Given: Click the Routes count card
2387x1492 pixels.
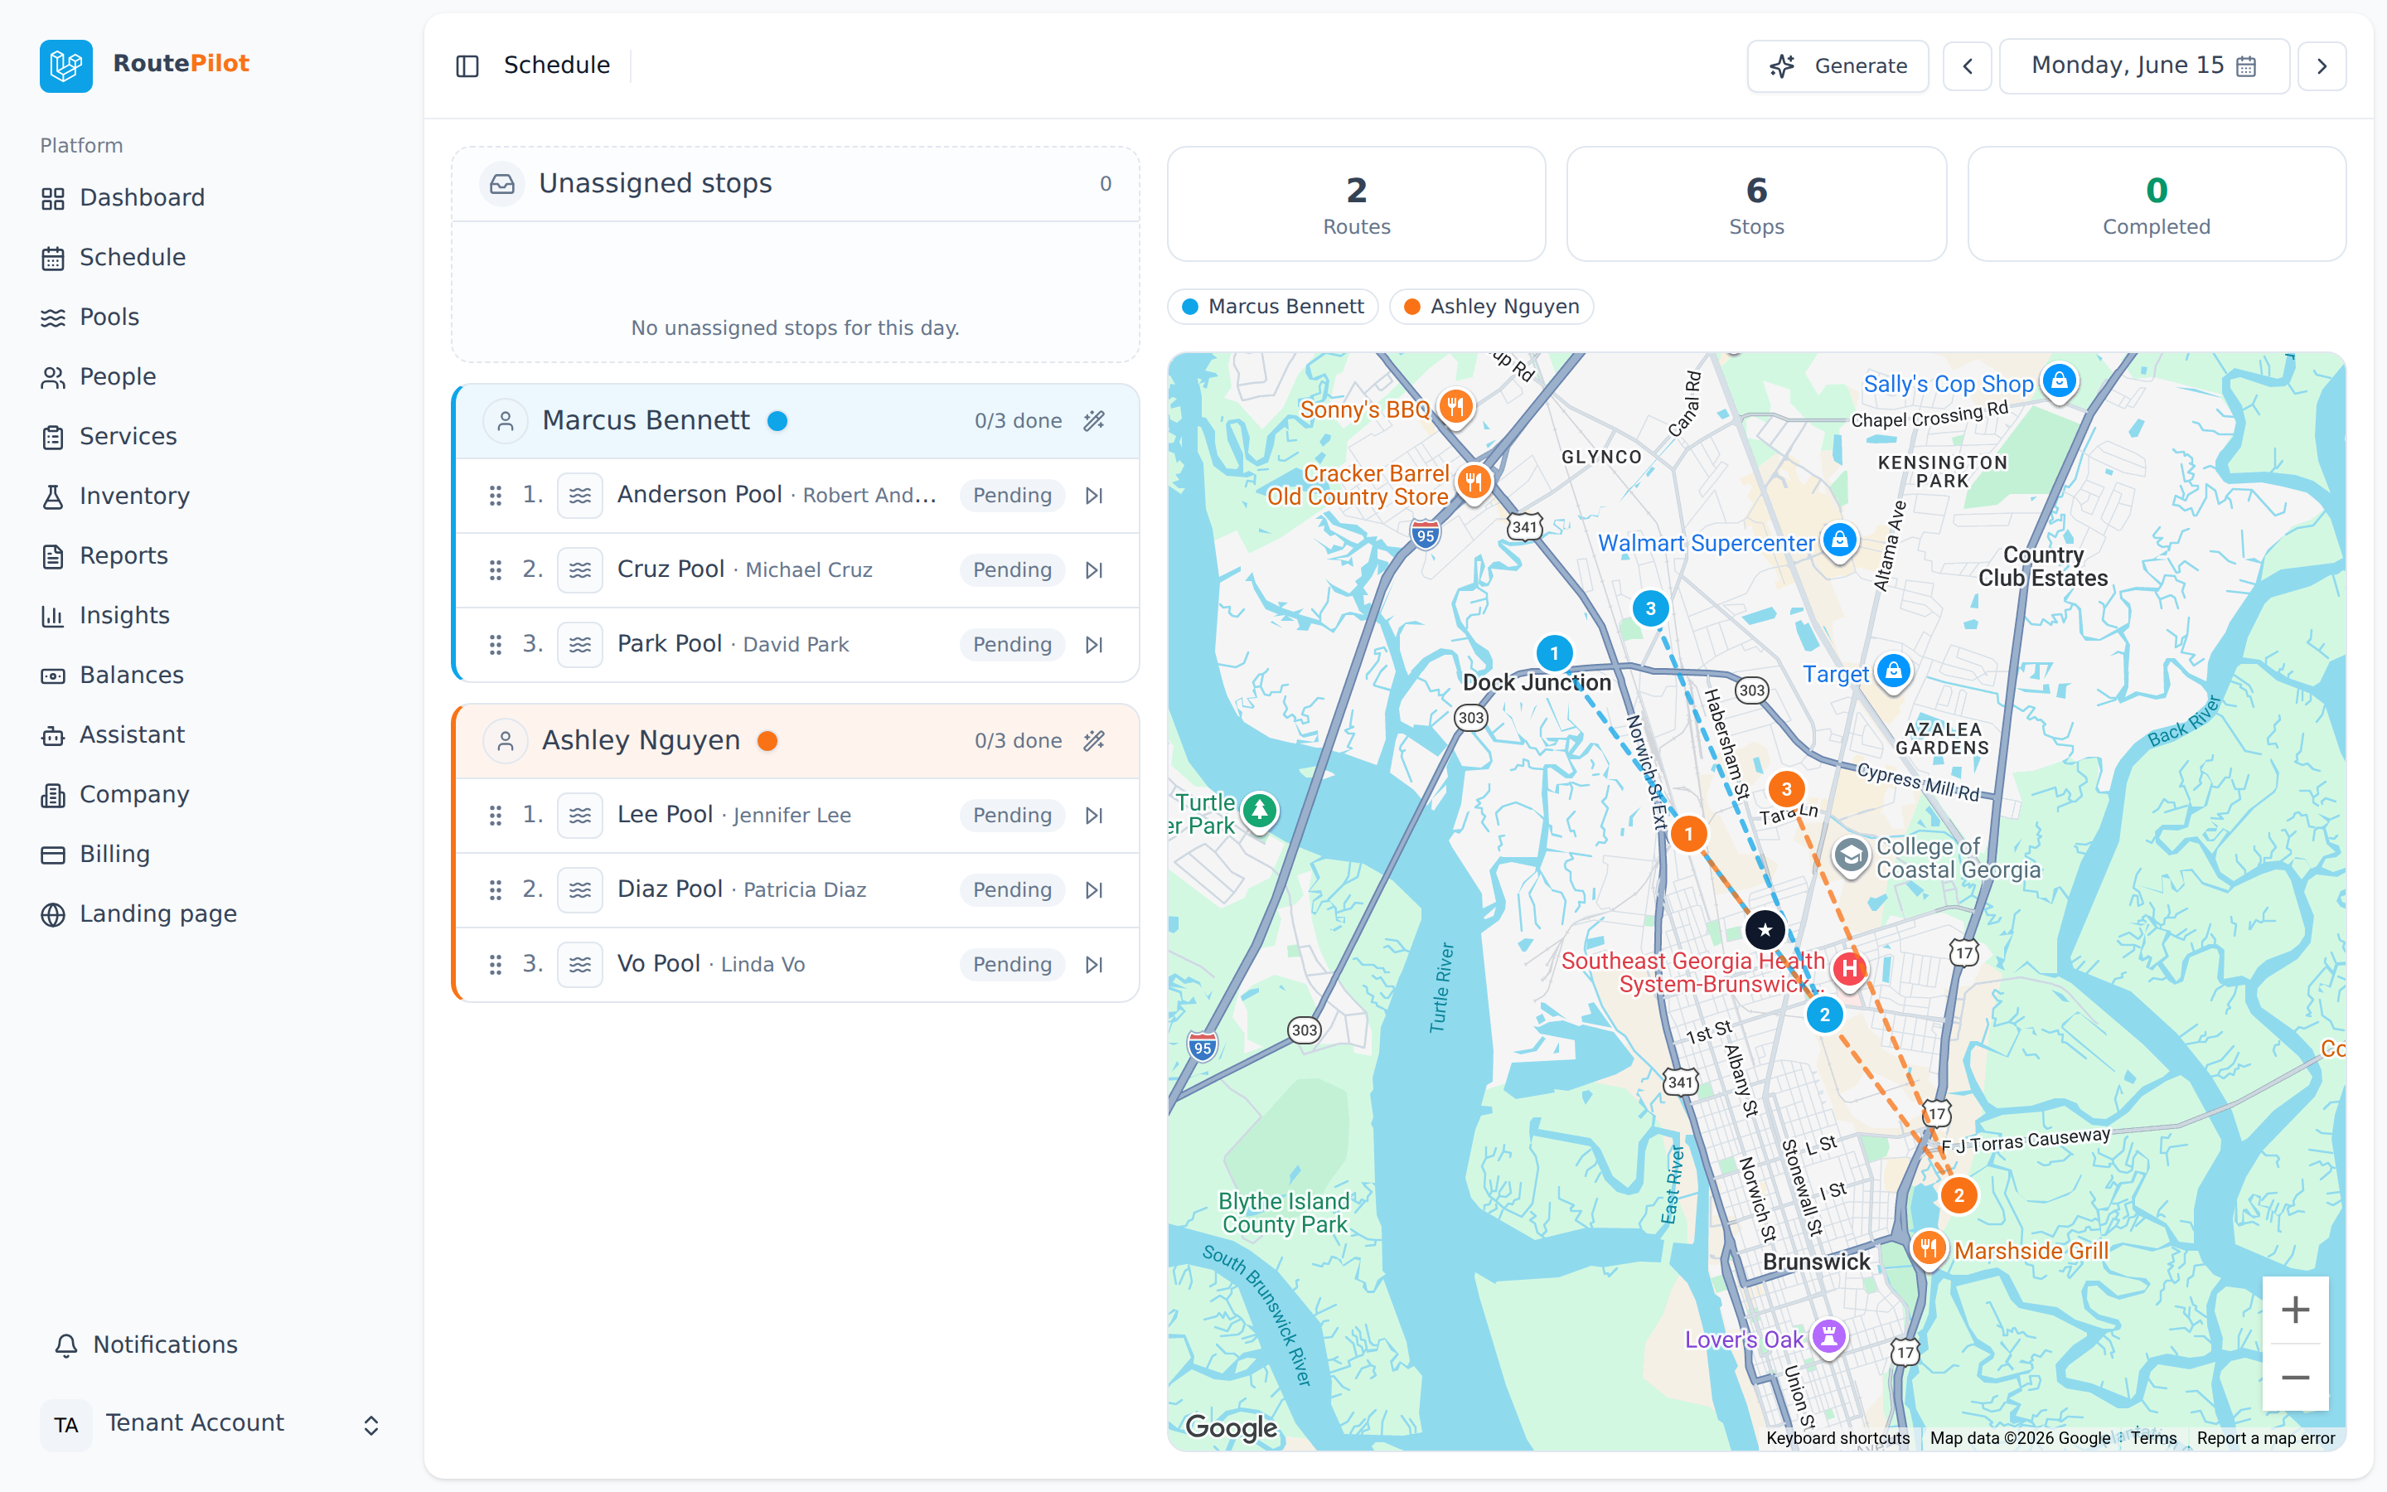Looking at the screenshot, I should (x=1356, y=204).
